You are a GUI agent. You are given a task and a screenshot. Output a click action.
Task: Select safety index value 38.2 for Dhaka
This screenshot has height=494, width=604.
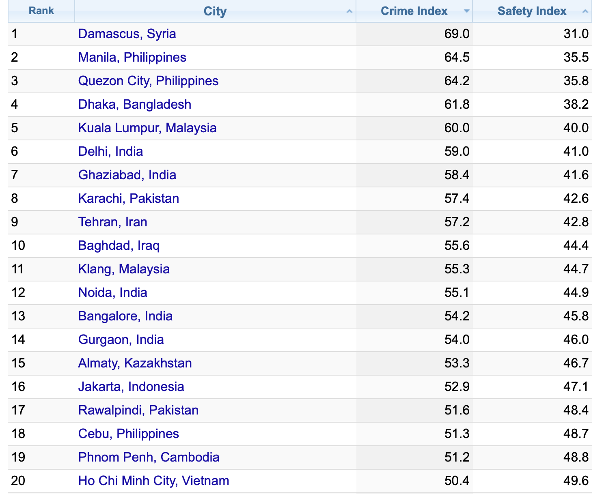point(576,104)
